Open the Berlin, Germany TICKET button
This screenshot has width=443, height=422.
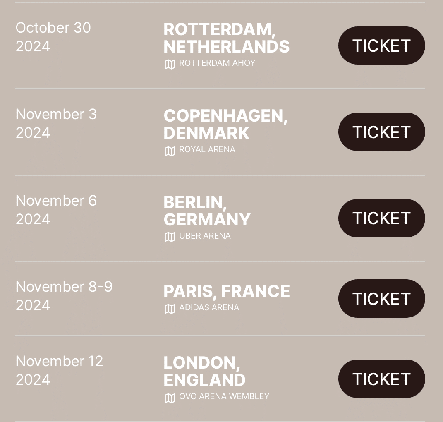[x=382, y=218]
